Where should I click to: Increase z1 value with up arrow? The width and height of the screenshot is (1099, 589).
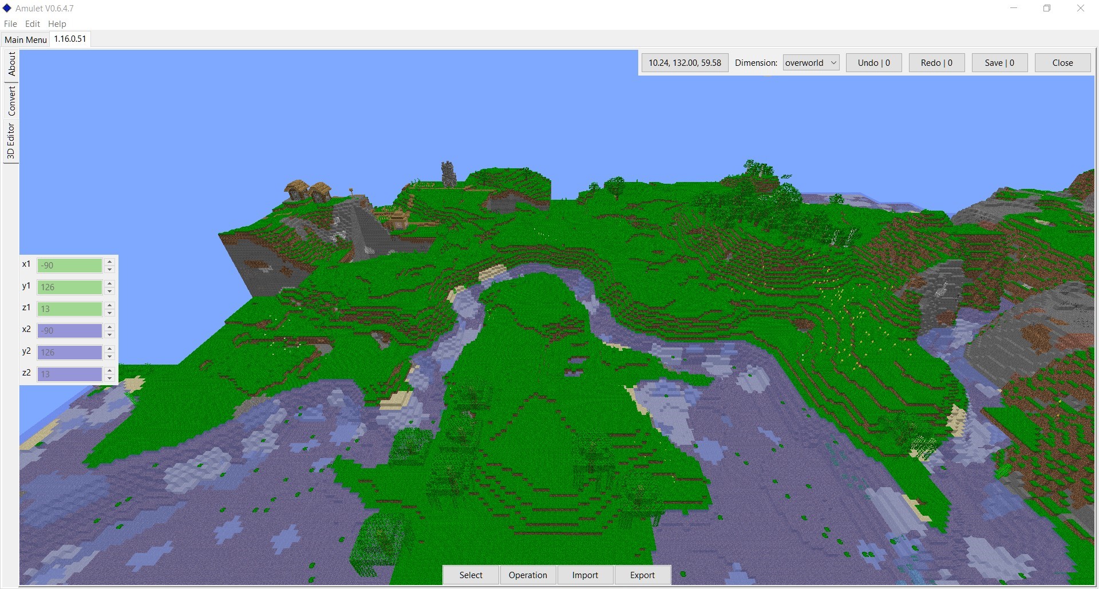pos(109,305)
